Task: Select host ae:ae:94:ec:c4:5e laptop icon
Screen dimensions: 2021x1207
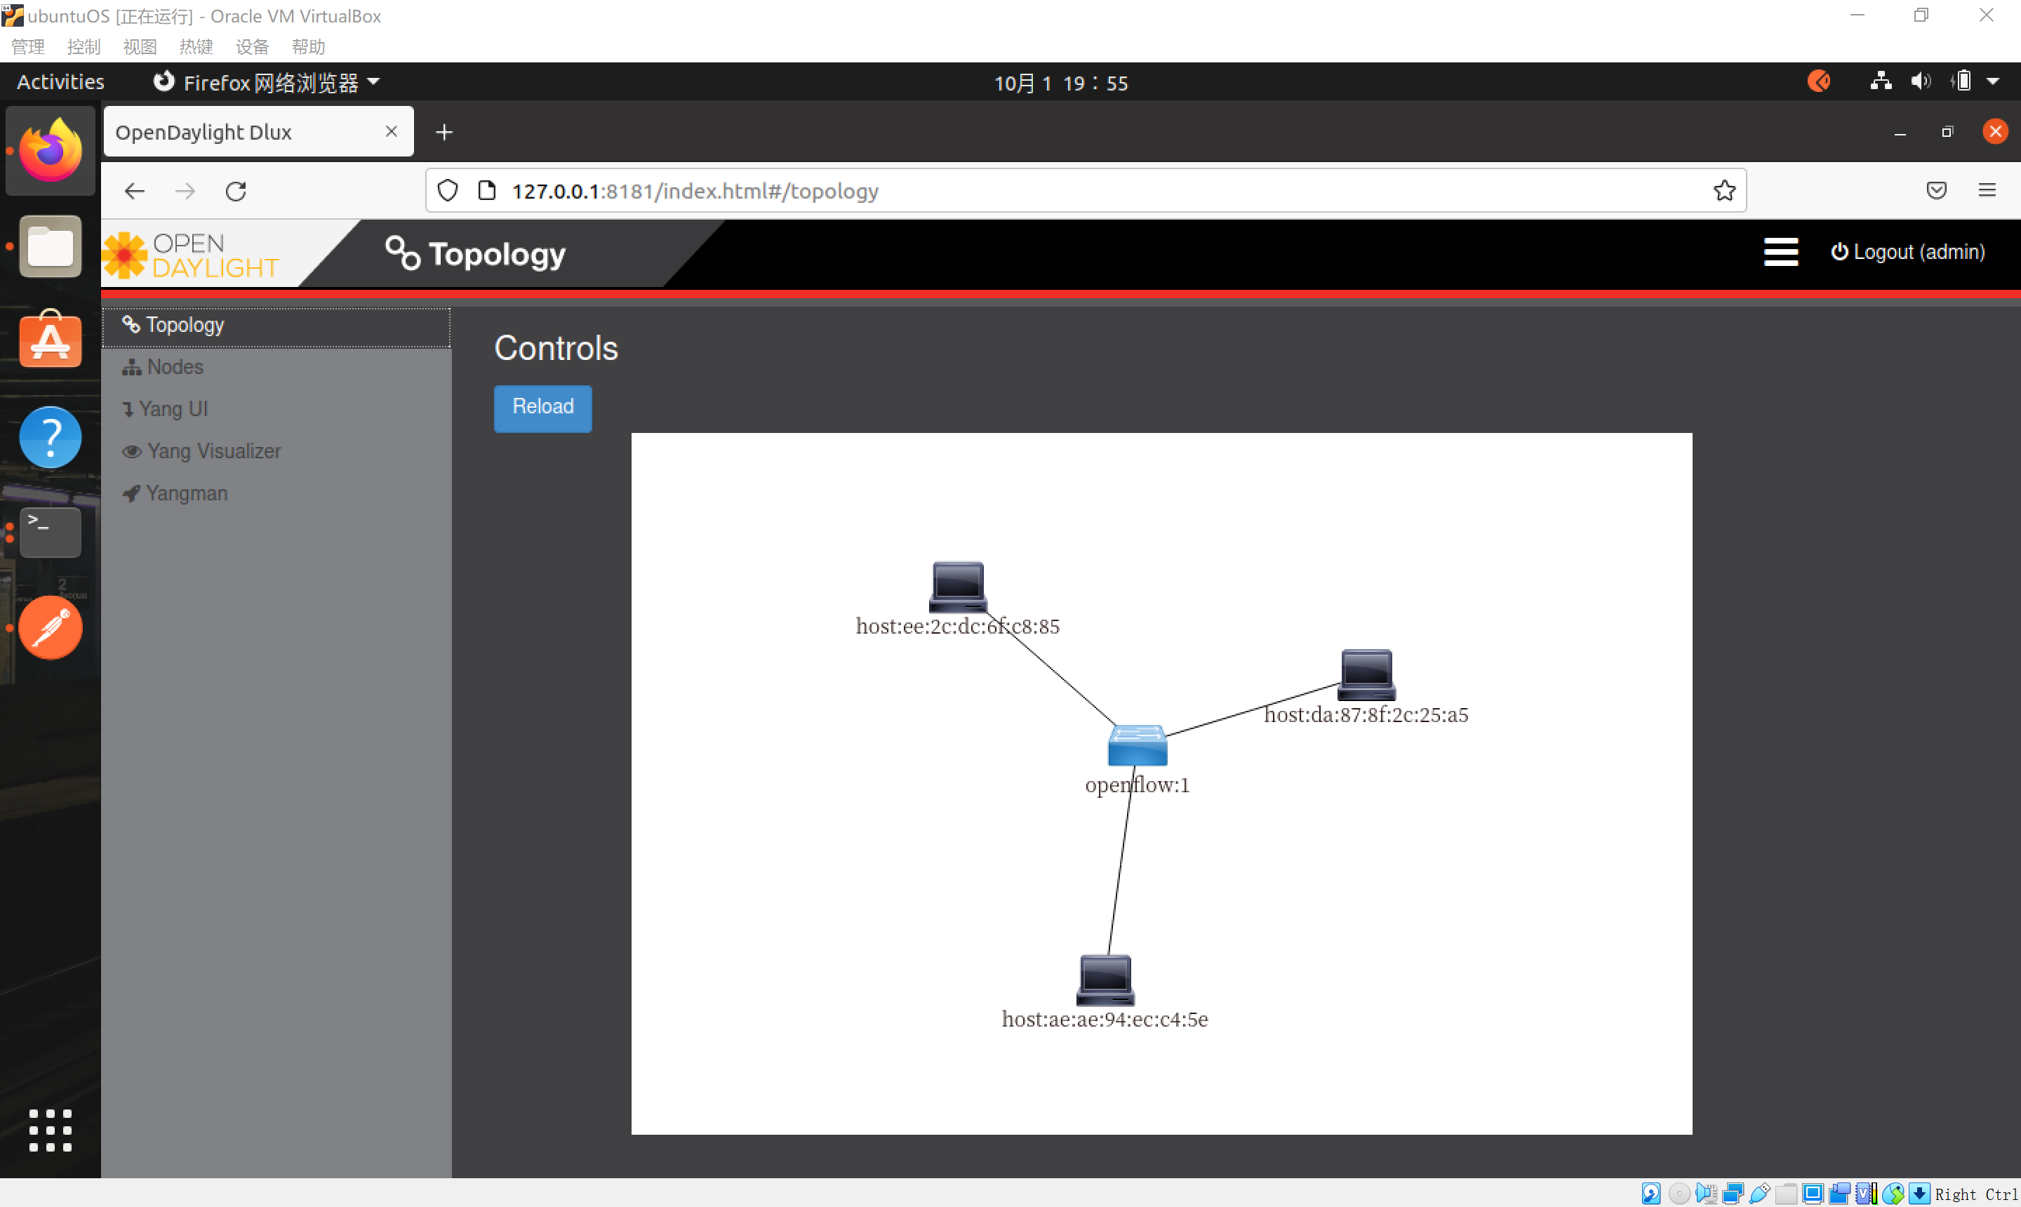Action: [1105, 979]
